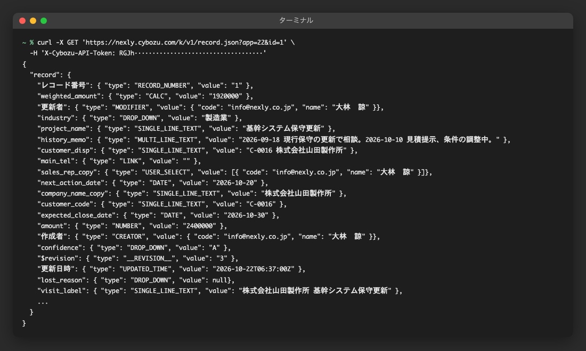
Task: Click the red close window button
Action: (x=22, y=21)
